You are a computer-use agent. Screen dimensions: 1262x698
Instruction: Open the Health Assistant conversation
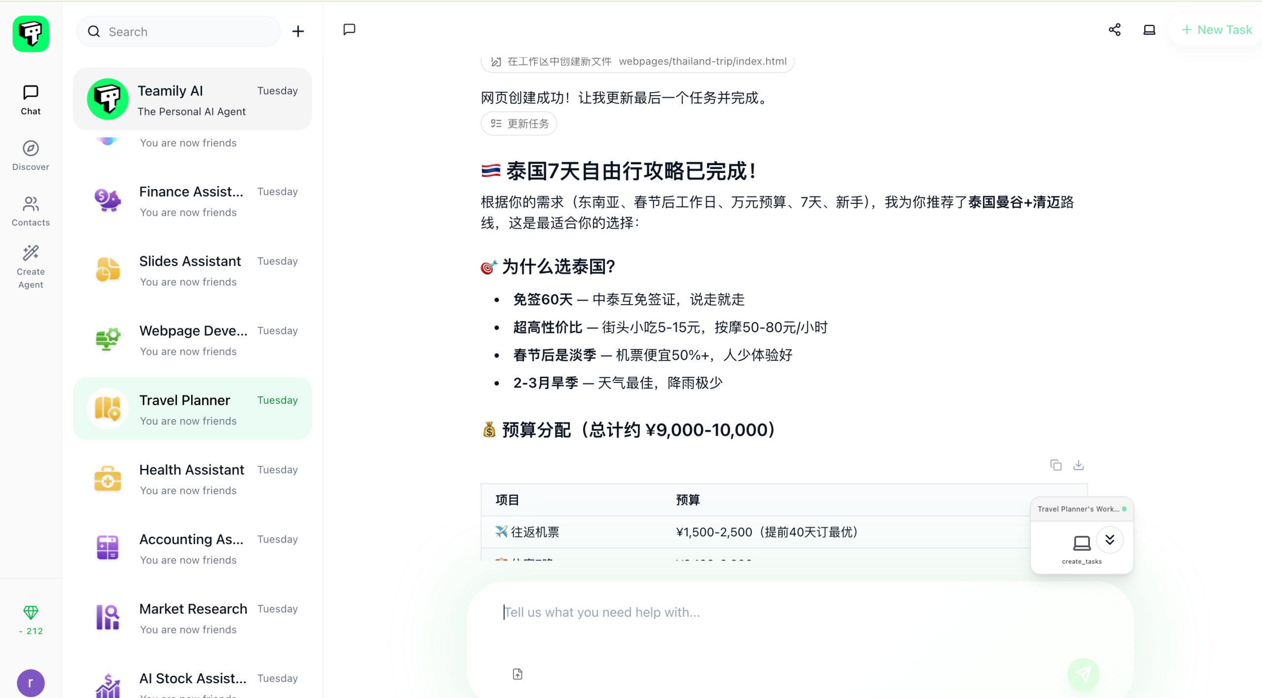pyautogui.click(x=192, y=479)
